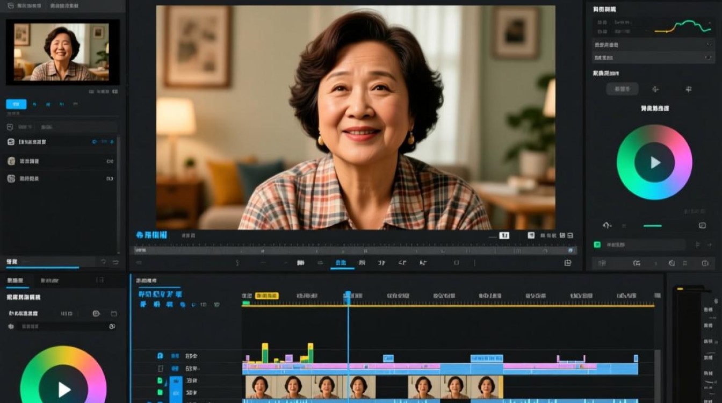The image size is (722, 403).
Task: Toggle the green icon on the fourth track
Action: pyautogui.click(x=160, y=393)
